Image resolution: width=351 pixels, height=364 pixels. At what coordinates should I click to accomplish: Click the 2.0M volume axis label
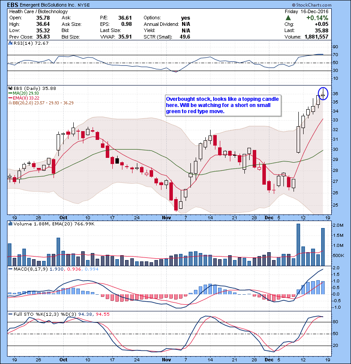pos(338,225)
